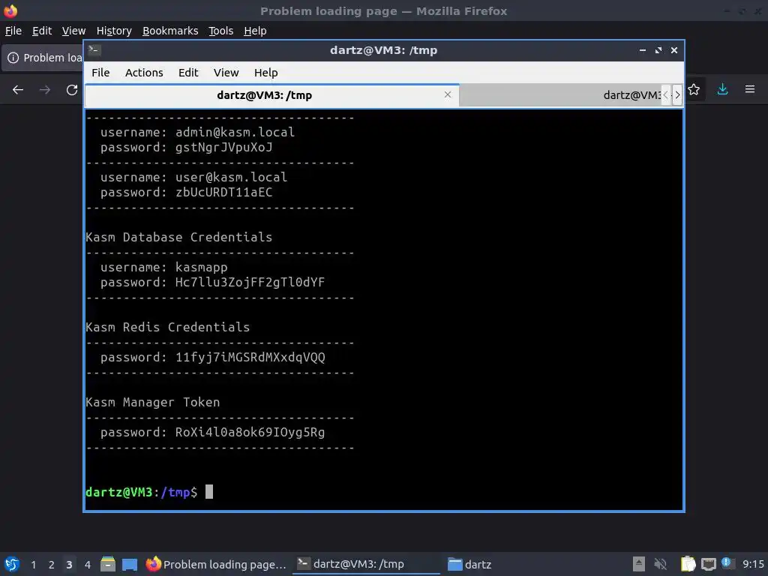Click removable media eject tray icon

(x=639, y=564)
